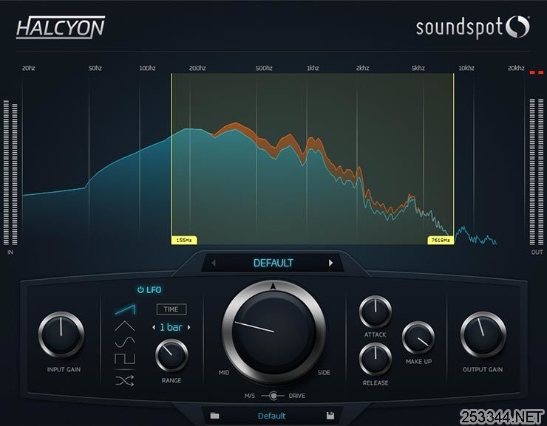Click the 1khz frequency label
Image resolution: width=547 pixels, height=426 pixels.
point(313,68)
